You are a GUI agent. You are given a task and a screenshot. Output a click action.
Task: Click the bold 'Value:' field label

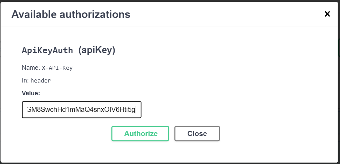(31, 93)
